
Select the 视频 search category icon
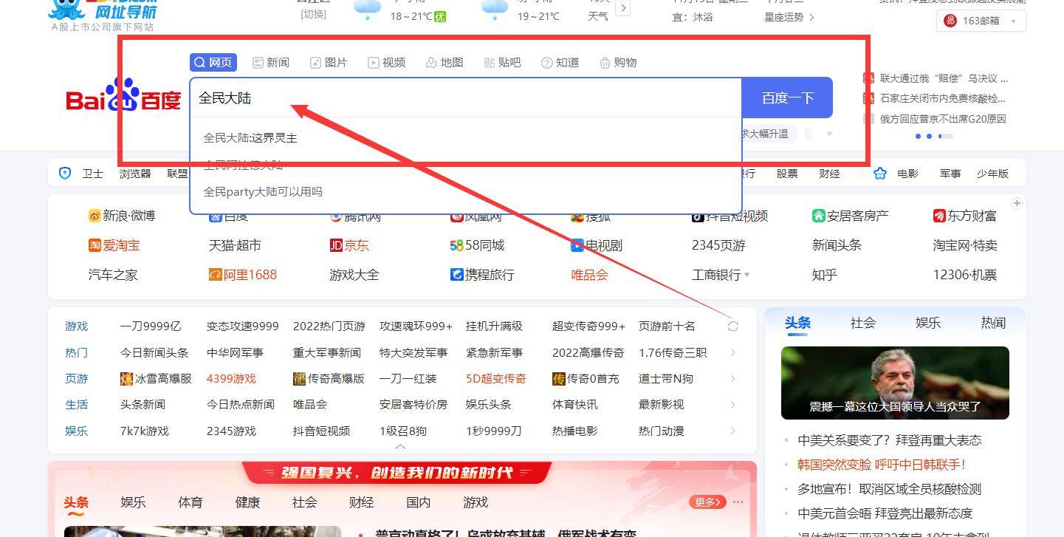pyautogui.click(x=374, y=63)
